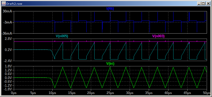Click the V(tri) trace label
Image resolution: width=212 pixels, height=97 pixels.
click(110, 64)
